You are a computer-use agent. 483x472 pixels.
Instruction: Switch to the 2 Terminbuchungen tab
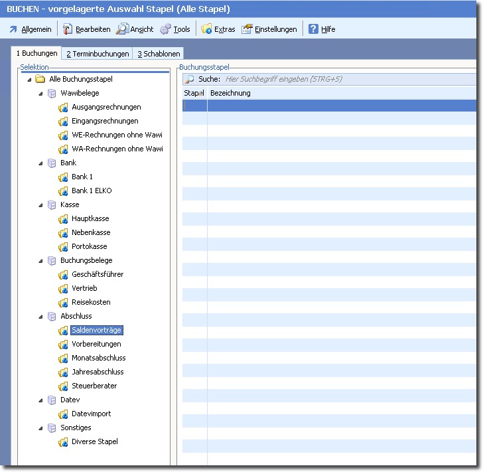click(x=97, y=54)
